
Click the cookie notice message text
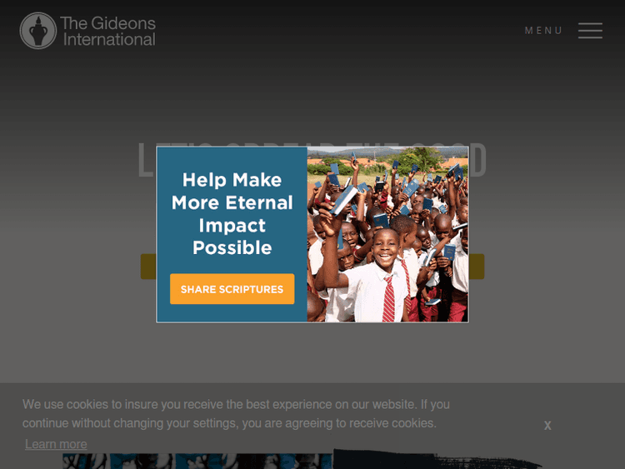[x=236, y=414]
